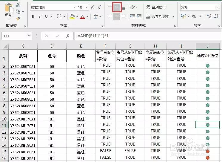Open fill color dropdown arrow
This screenshot has height=162, width=222.
[x=77, y=17]
